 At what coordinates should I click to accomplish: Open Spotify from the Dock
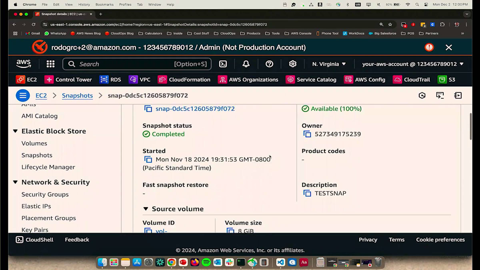[206, 262]
